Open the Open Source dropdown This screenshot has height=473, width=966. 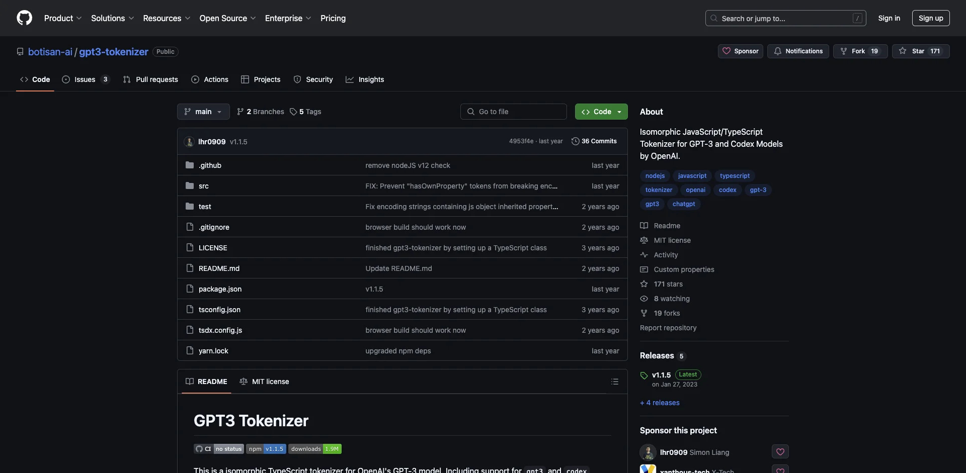(227, 18)
